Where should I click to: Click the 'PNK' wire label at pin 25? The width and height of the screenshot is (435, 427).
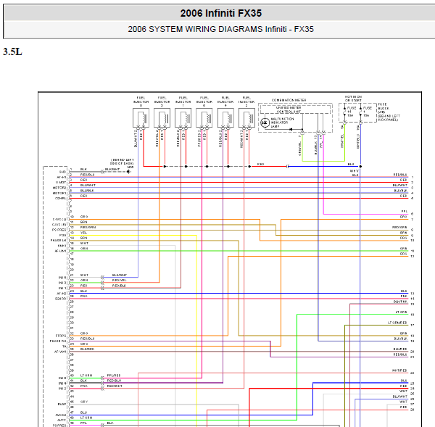(x=84, y=297)
